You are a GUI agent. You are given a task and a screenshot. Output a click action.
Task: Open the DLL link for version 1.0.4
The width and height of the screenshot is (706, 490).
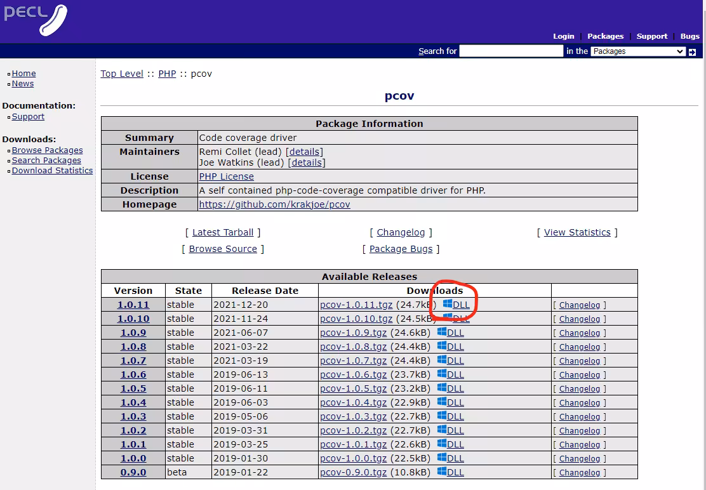click(455, 402)
